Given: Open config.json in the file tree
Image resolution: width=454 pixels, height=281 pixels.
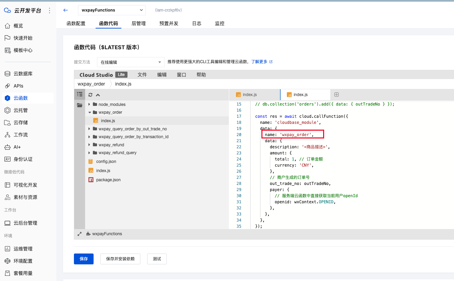Looking at the screenshot, I should tap(106, 162).
